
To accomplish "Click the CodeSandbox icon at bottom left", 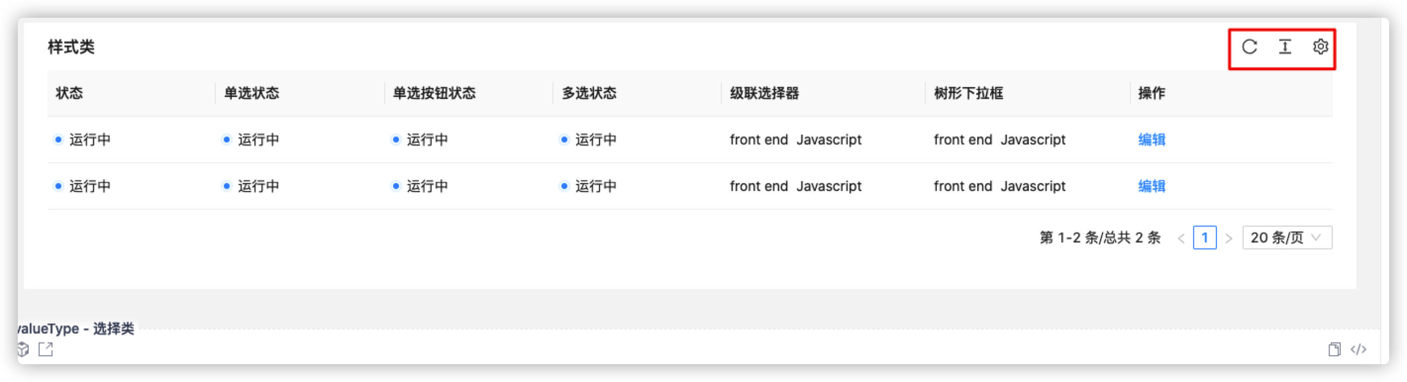I will pos(23,350).
